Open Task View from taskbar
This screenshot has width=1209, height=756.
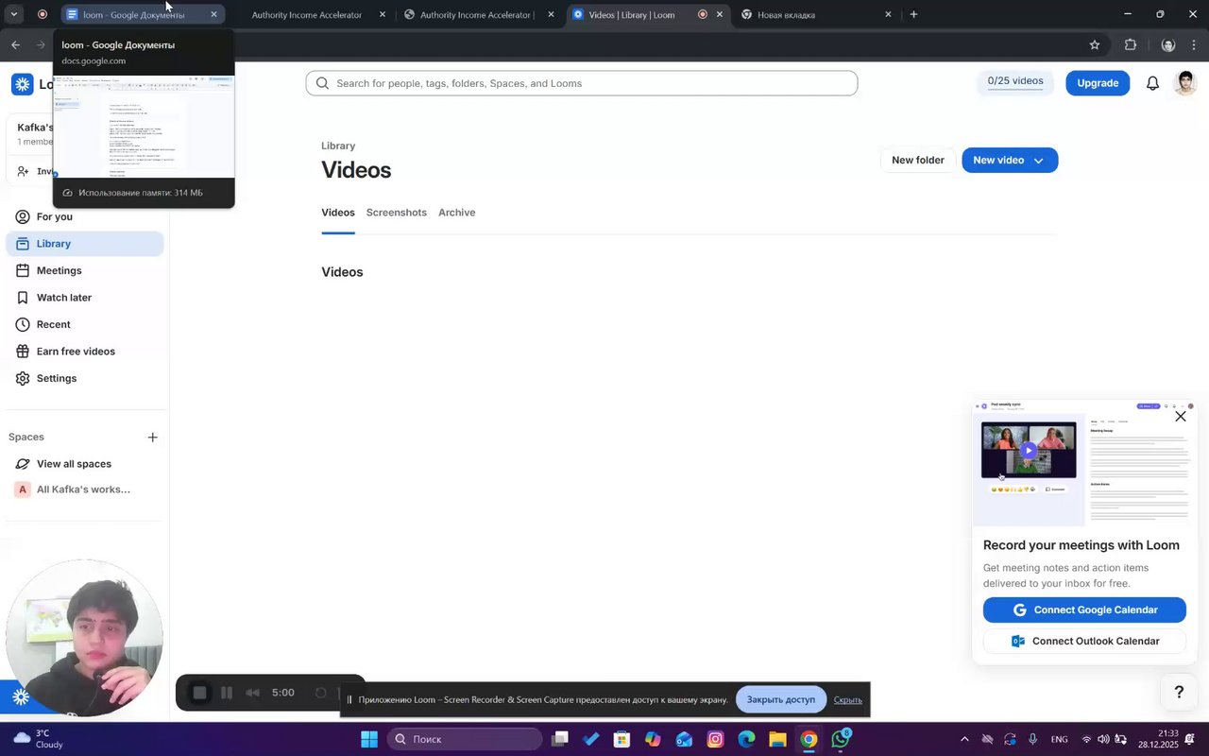tap(560, 739)
